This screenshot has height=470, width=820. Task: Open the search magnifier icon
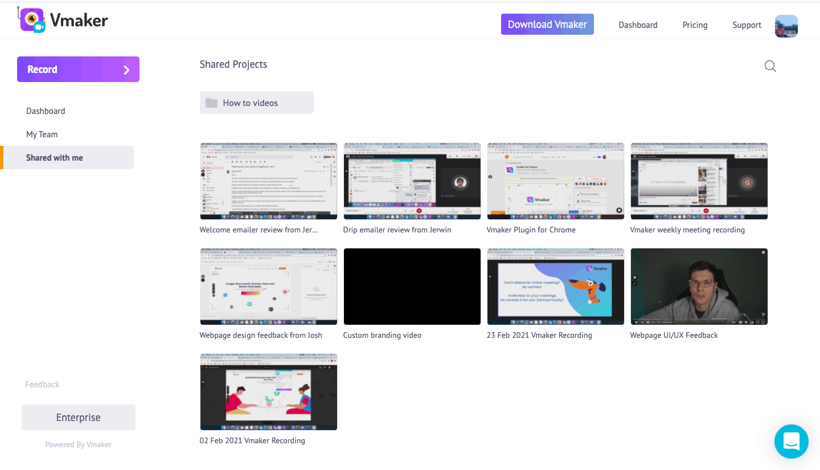point(770,66)
